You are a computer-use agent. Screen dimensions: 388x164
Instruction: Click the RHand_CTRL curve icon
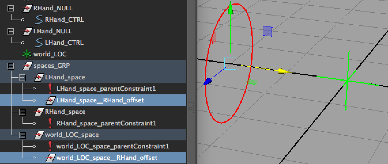click(39, 20)
